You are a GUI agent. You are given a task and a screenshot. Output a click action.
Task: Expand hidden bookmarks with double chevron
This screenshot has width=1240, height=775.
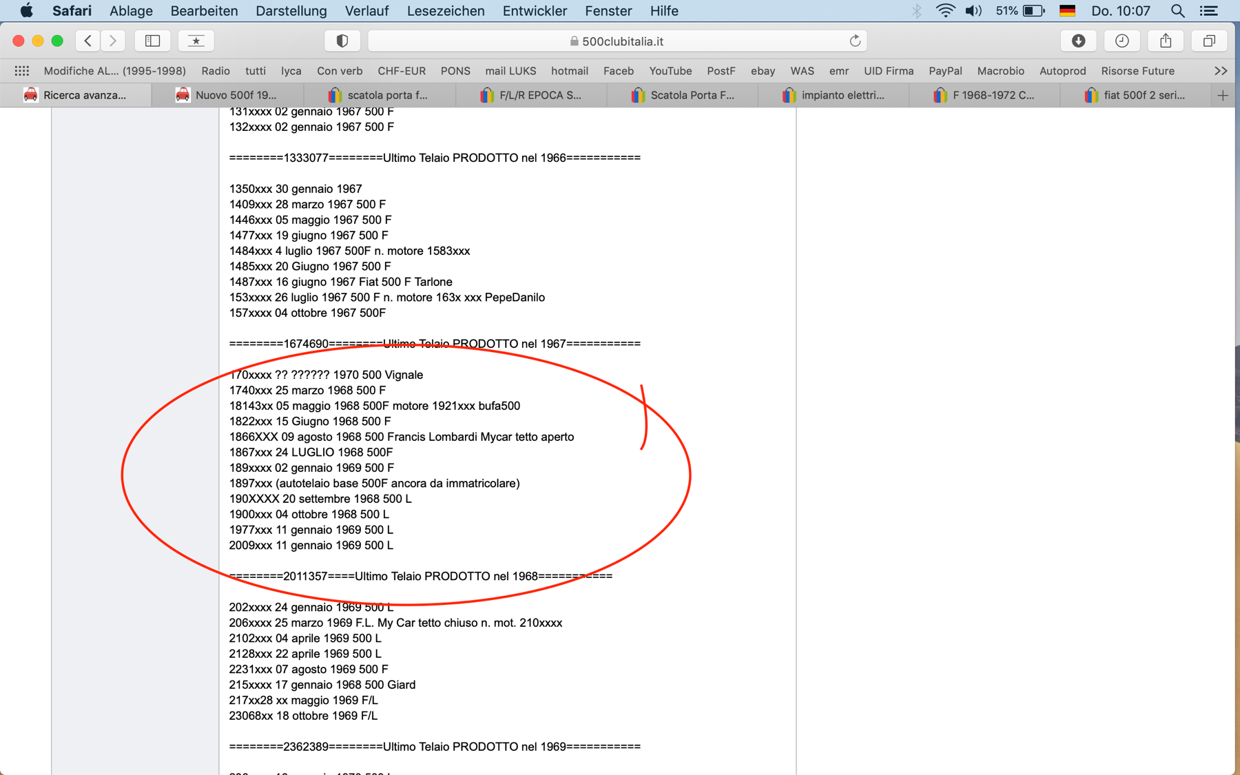[1221, 71]
